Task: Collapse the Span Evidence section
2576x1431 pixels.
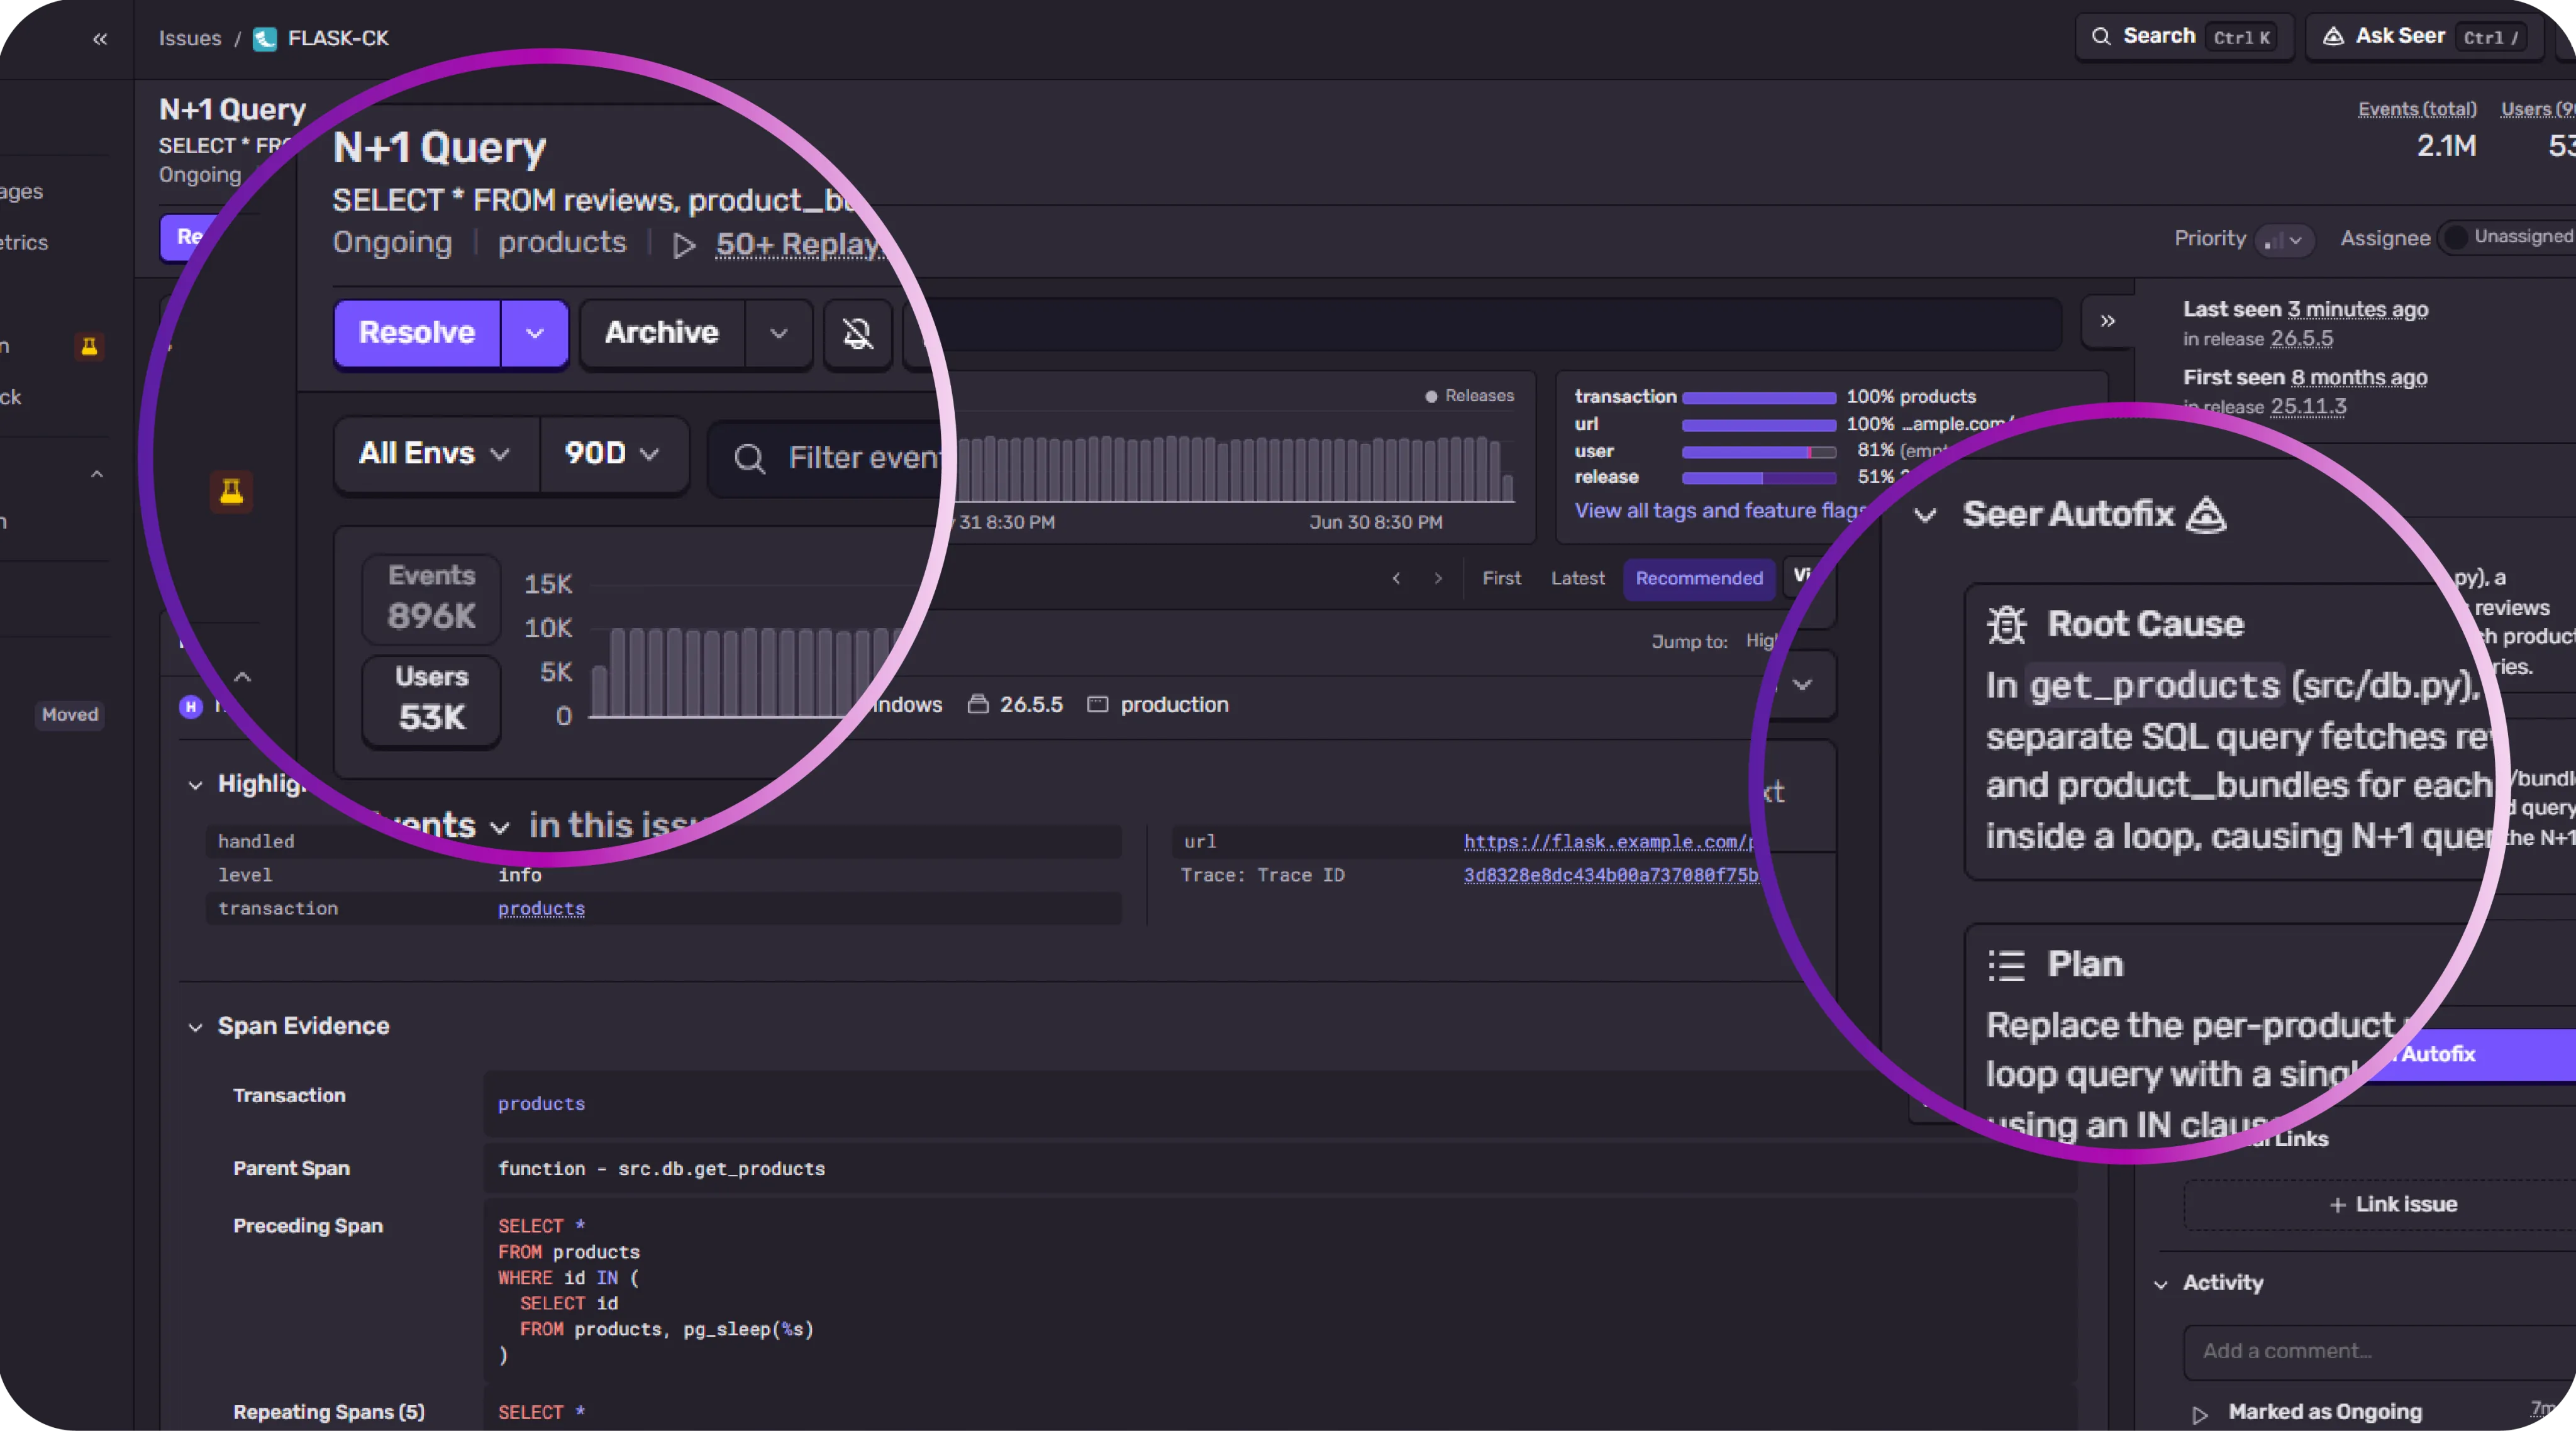Action: coord(195,1027)
